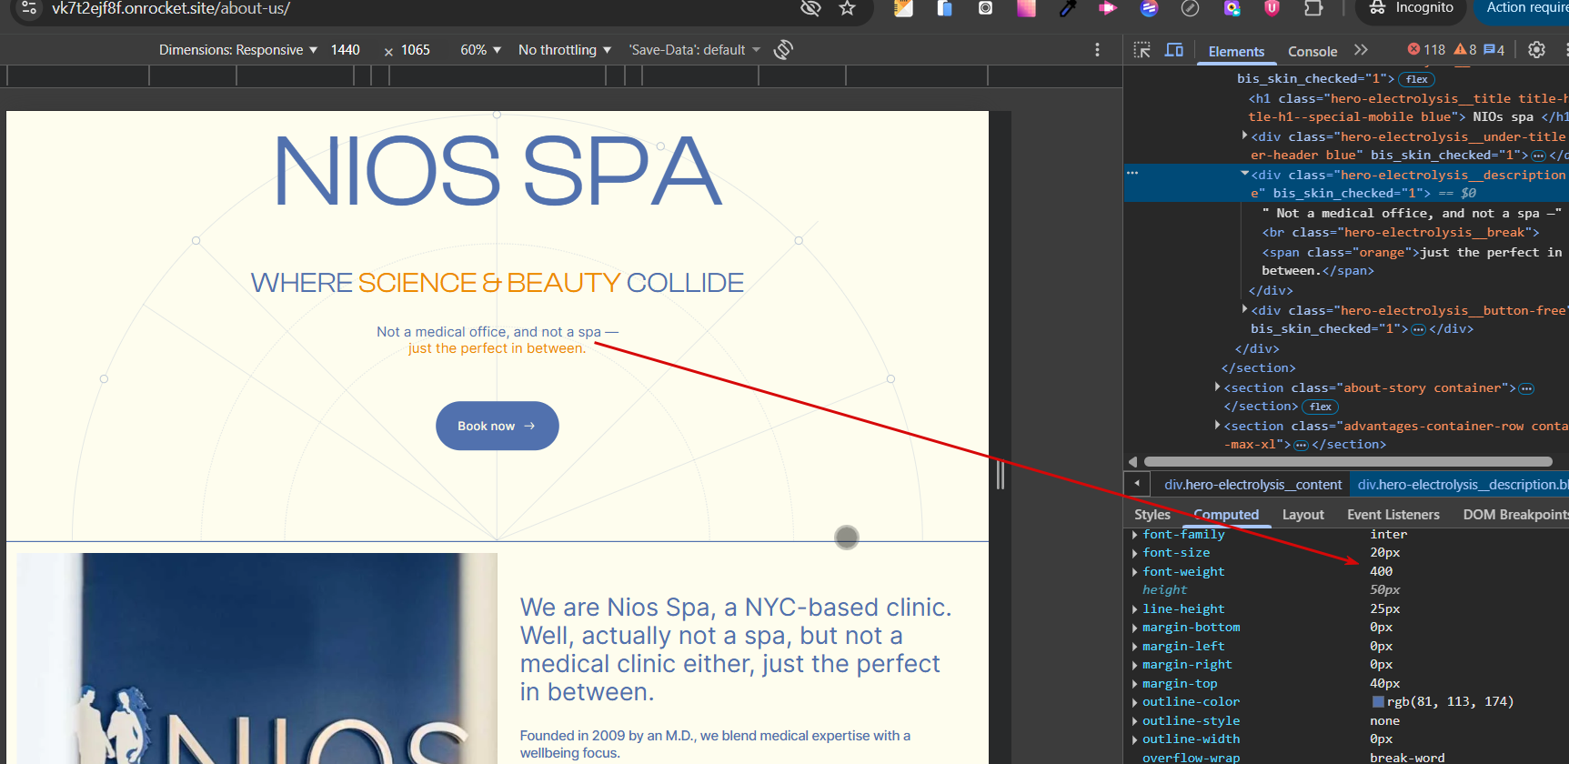Screen dimensions: 1569x764
Task: Expand the advantages-container-row section node
Action: click(x=1217, y=425)
